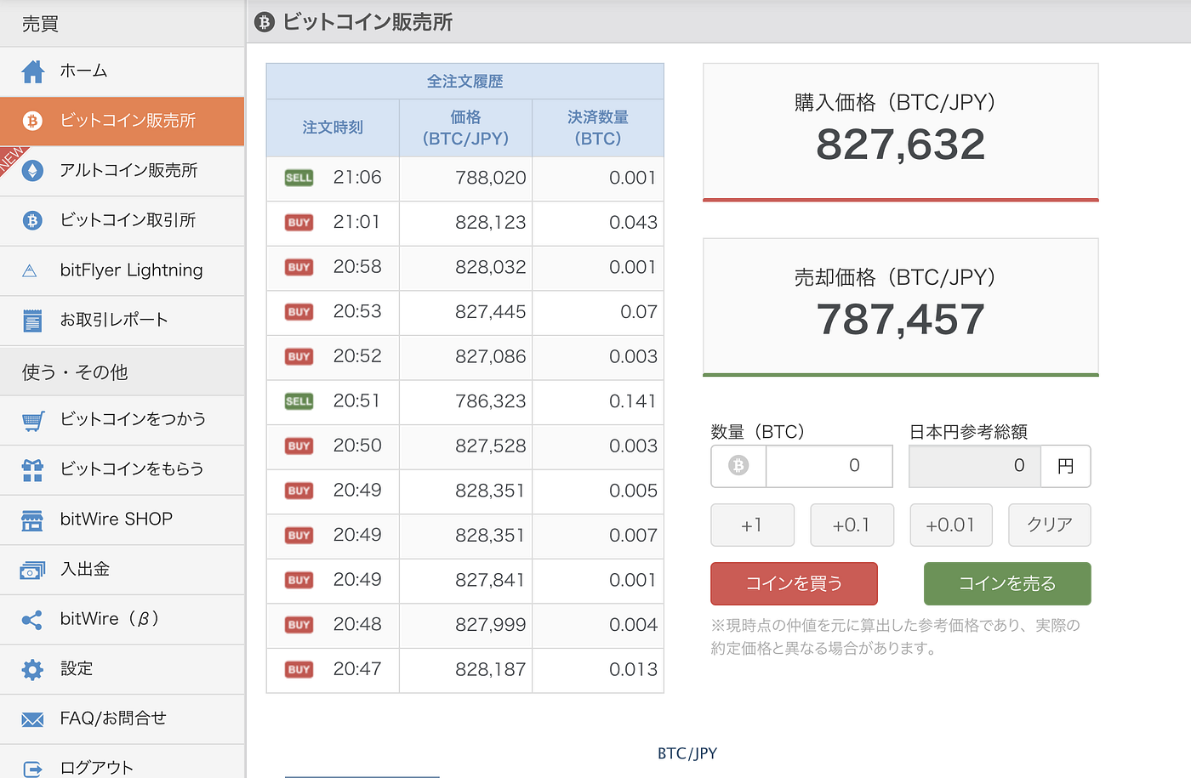This screenshot has width=1191, height=778.
Task: Click the gift box icon for ビットコインをもらう
Action: click(x=32, y=469)
